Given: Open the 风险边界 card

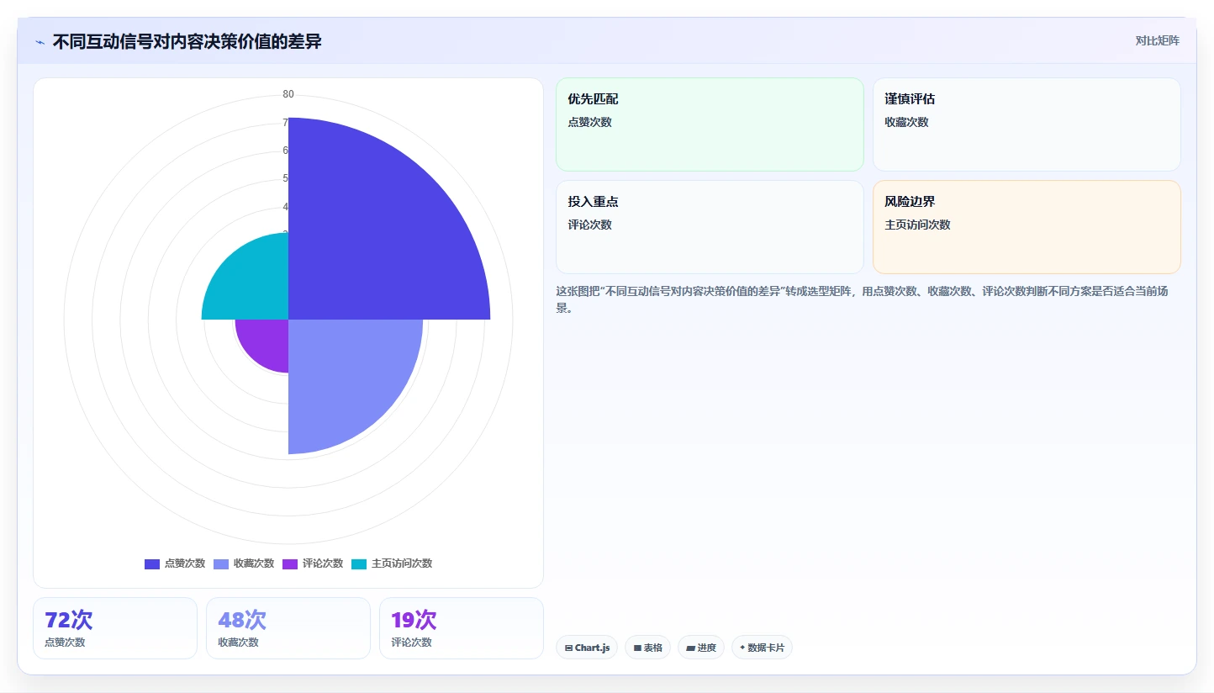Looking at the screenshot, I should click(1027, 227).
